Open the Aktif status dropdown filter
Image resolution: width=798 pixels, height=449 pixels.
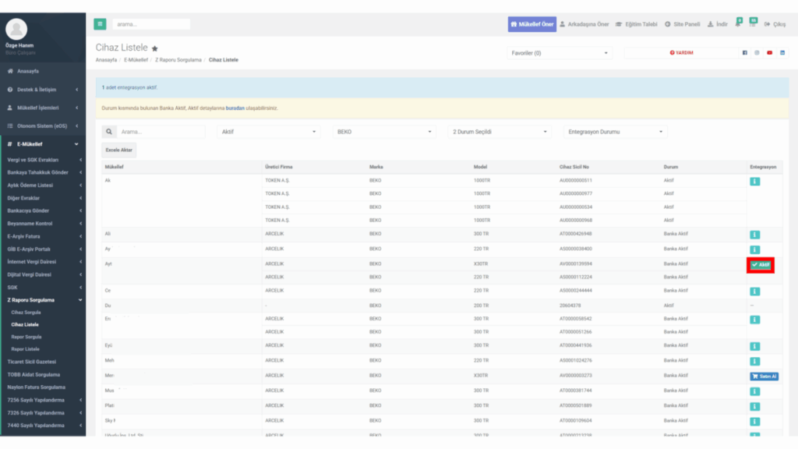point(269,132)
